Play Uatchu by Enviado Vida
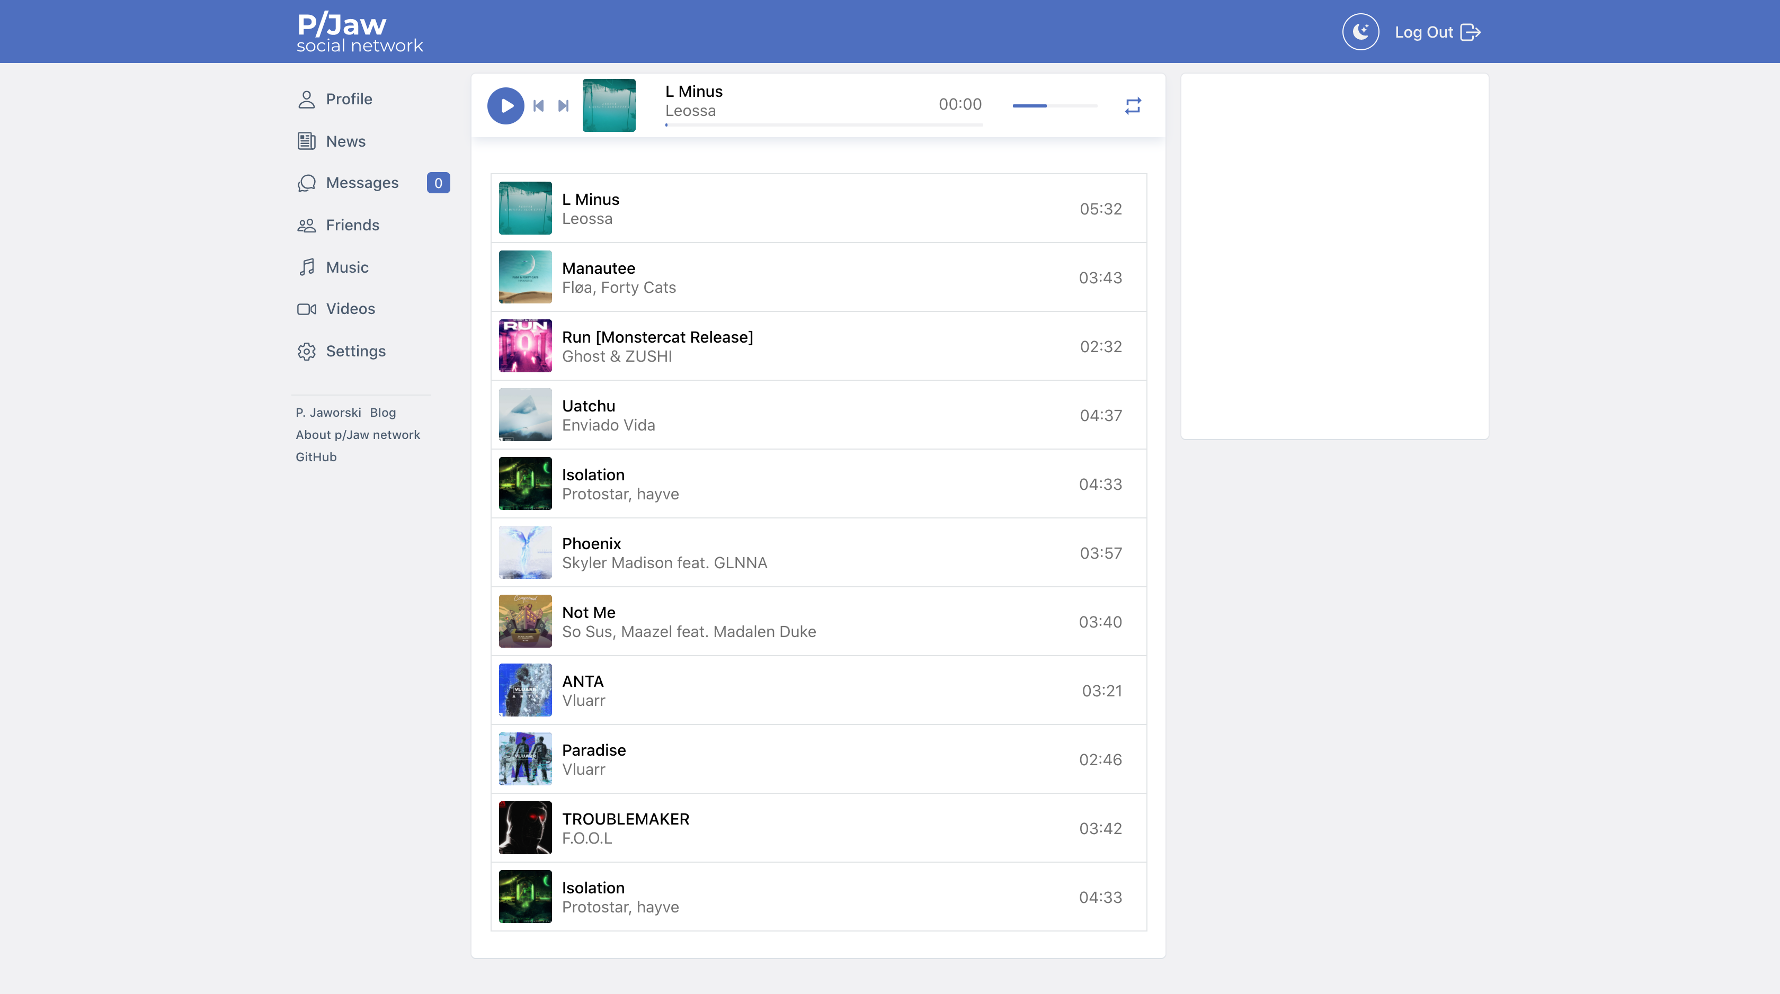1780x994 pixels. point(818,415)
